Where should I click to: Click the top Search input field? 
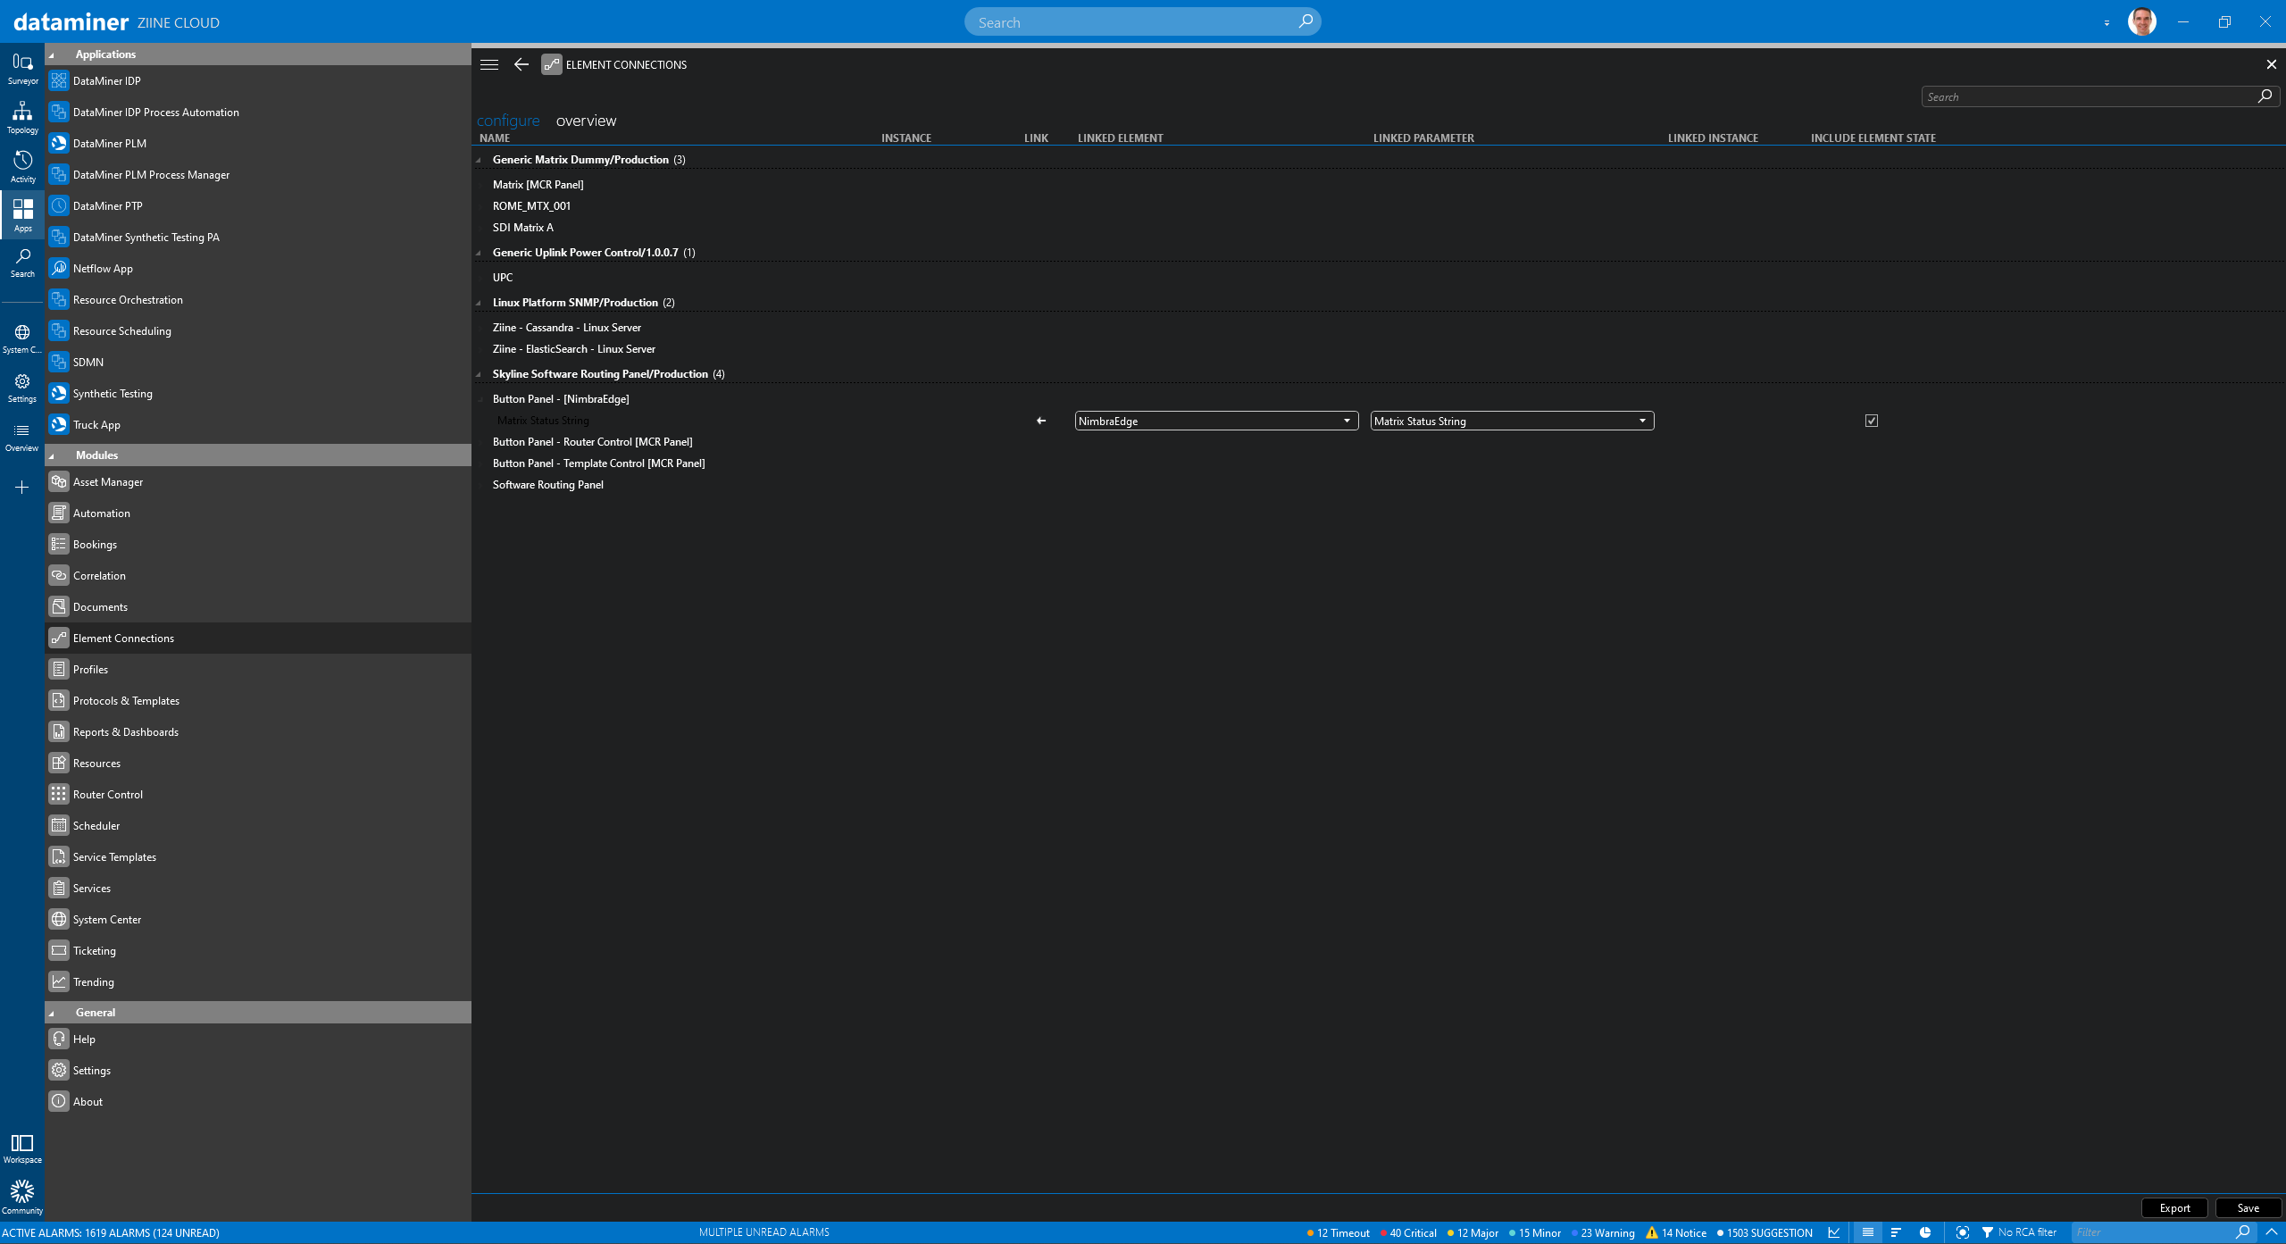click(1142, 21)
